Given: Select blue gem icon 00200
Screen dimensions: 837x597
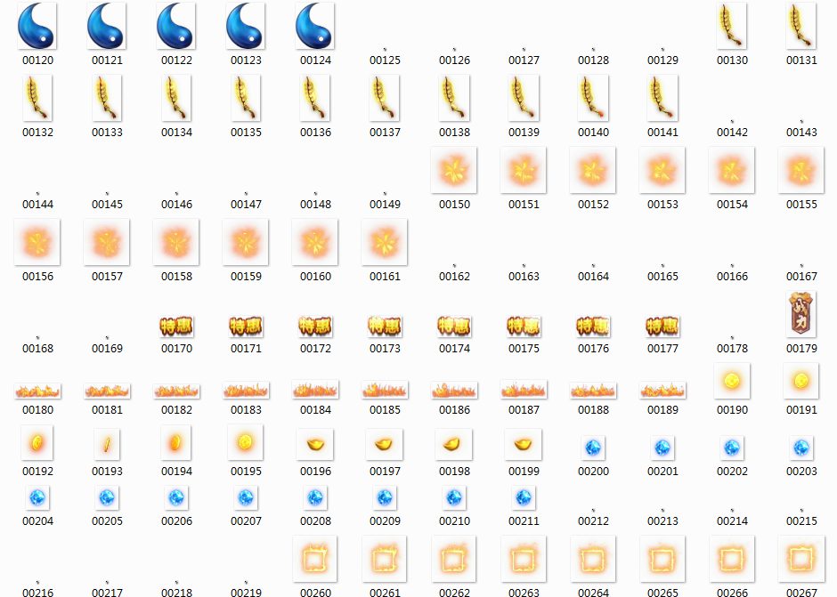Looking at the screenshot, I should click(593, 447).
